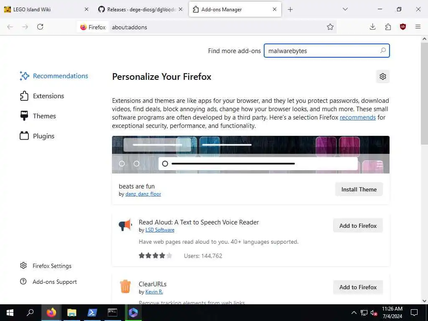Open Kevin R. author link
This screenshot has width=428, height=321.
[x=154, y=291]
